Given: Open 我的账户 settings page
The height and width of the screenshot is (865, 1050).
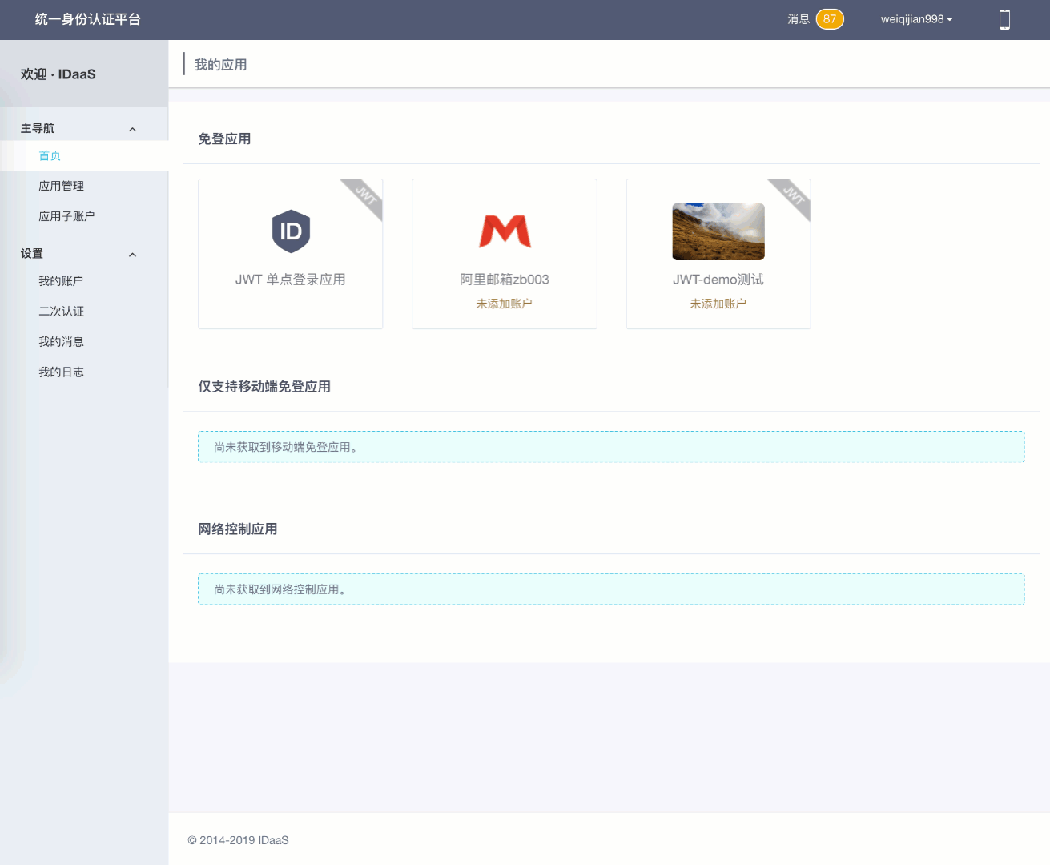Looking at the screenshot, I should point(62,281).
